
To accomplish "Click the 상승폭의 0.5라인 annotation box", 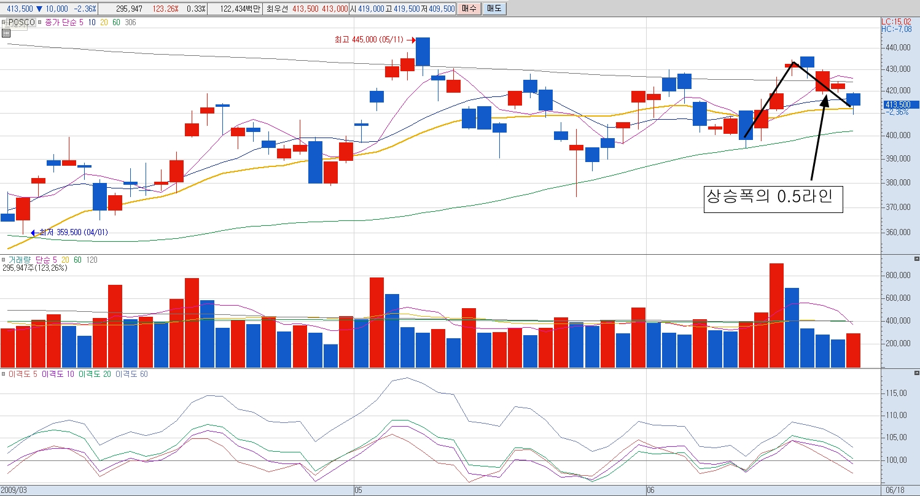I will (x=773, y=198).
